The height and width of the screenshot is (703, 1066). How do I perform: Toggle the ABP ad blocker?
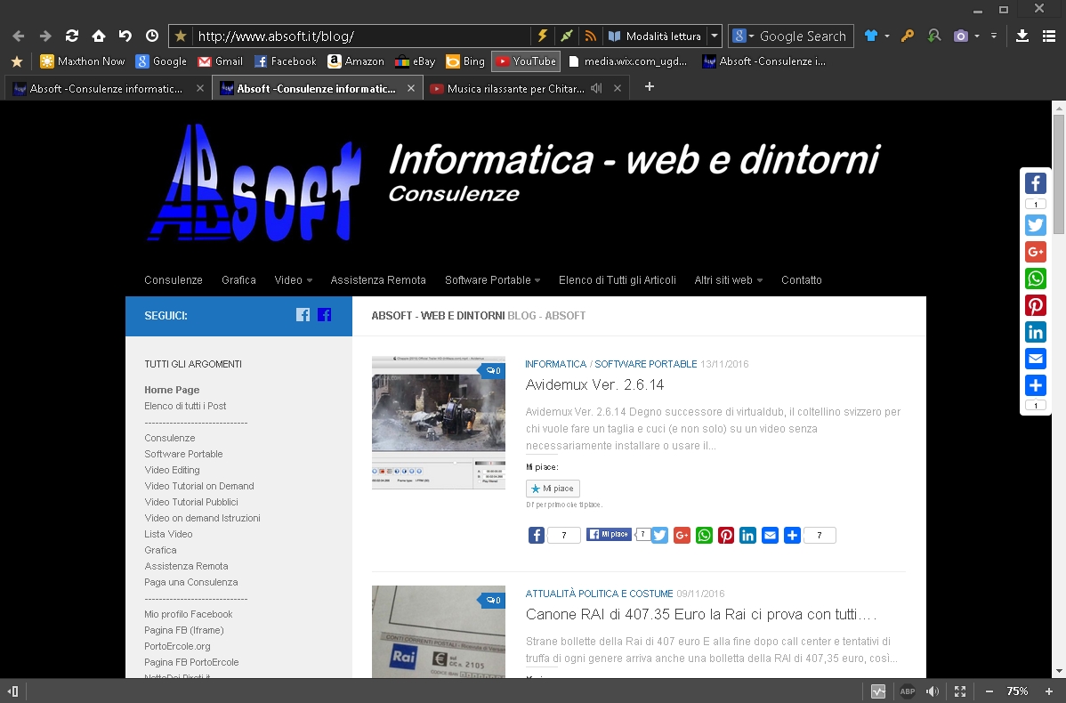pos(908,691)
